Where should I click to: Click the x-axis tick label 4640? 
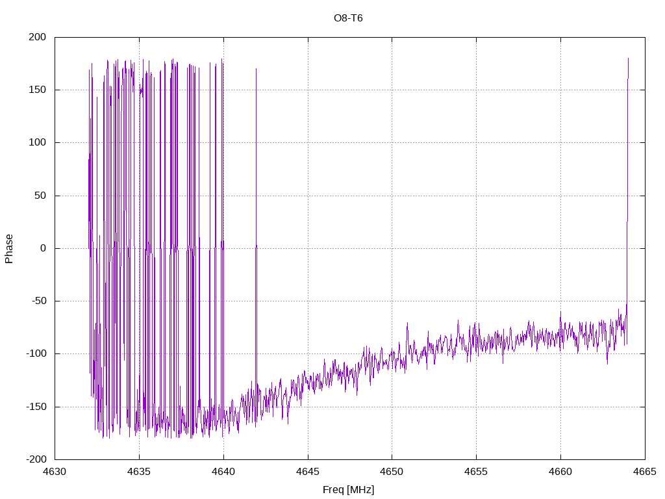pos(223,472)
